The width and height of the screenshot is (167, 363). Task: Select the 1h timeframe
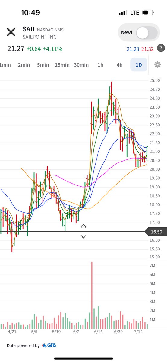coord(100,65)
